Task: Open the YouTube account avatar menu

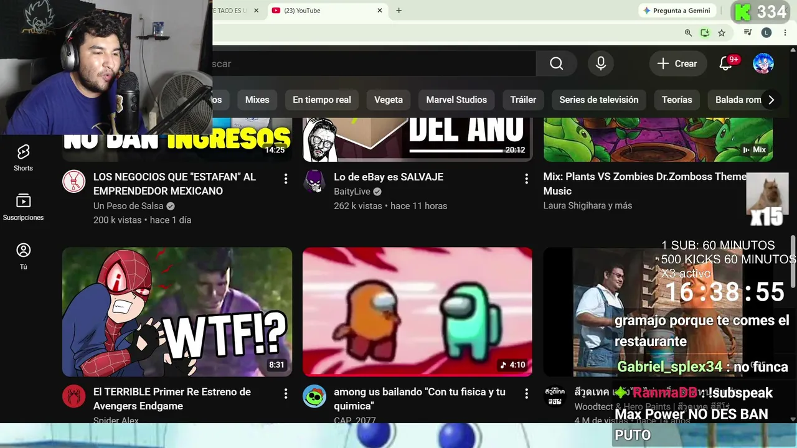Action: [x=763, y=63]
